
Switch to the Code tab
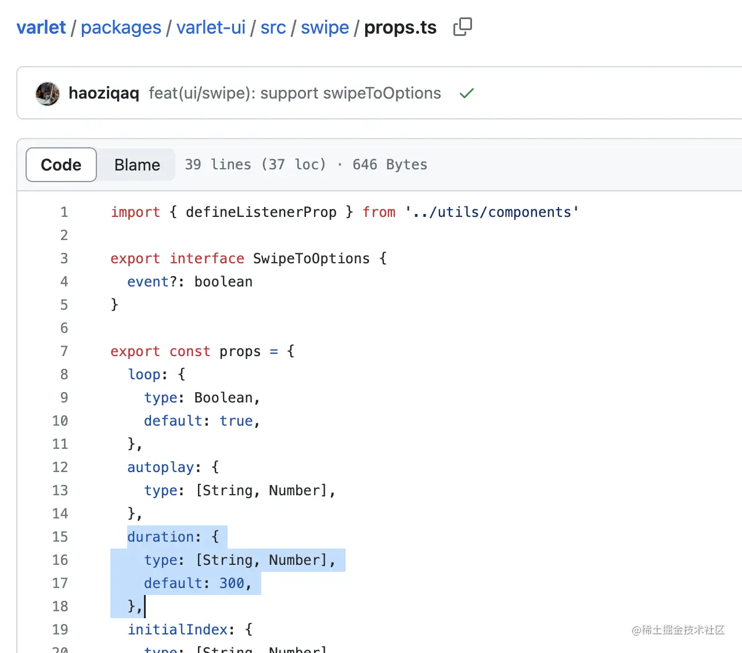pos(61,165)
